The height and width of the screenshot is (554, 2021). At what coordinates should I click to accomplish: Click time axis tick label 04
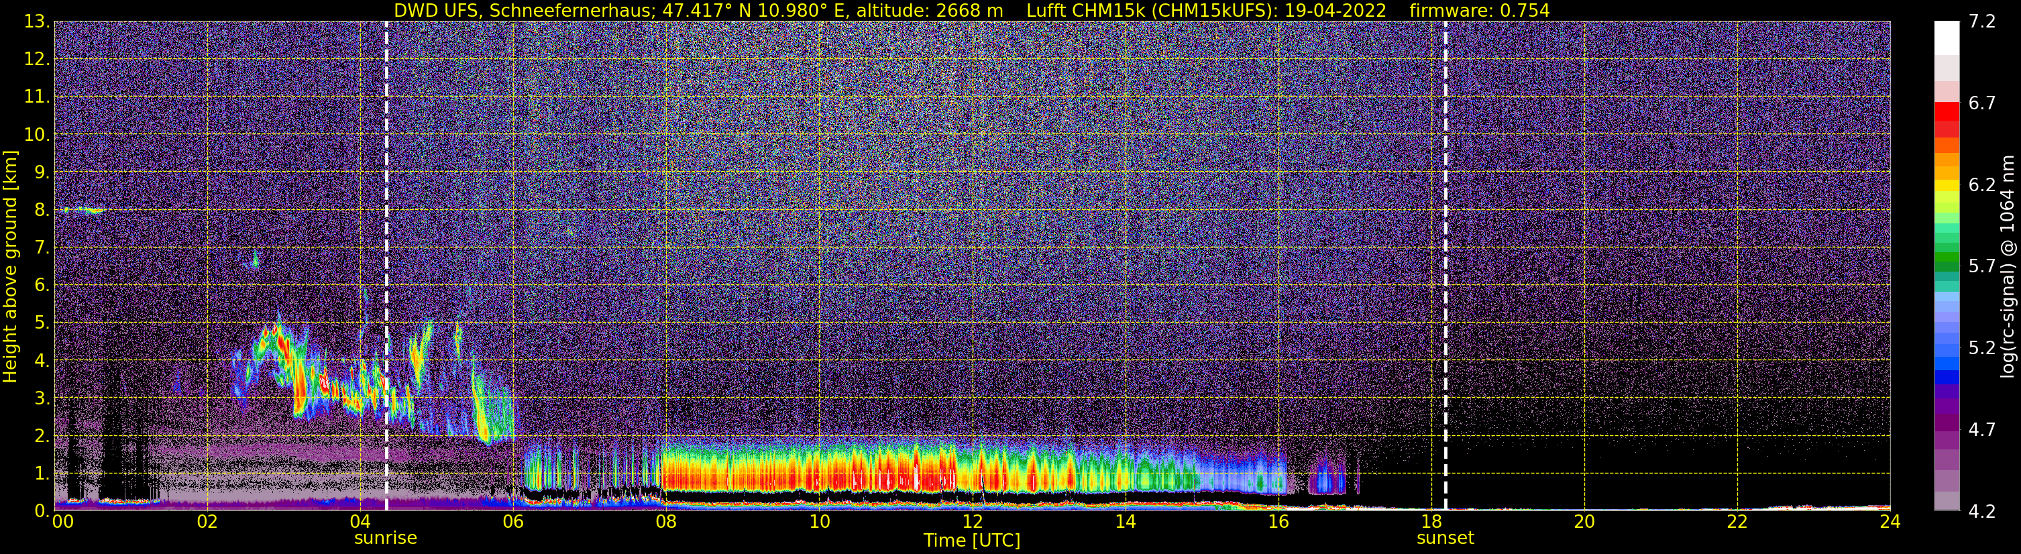(360, 522)
